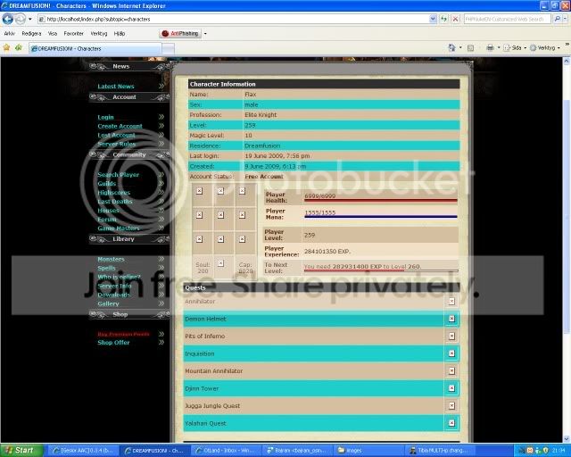This screenshot has height=457, width=571.
Task: Open the Print options dropdown arrow
Action: 499,47
